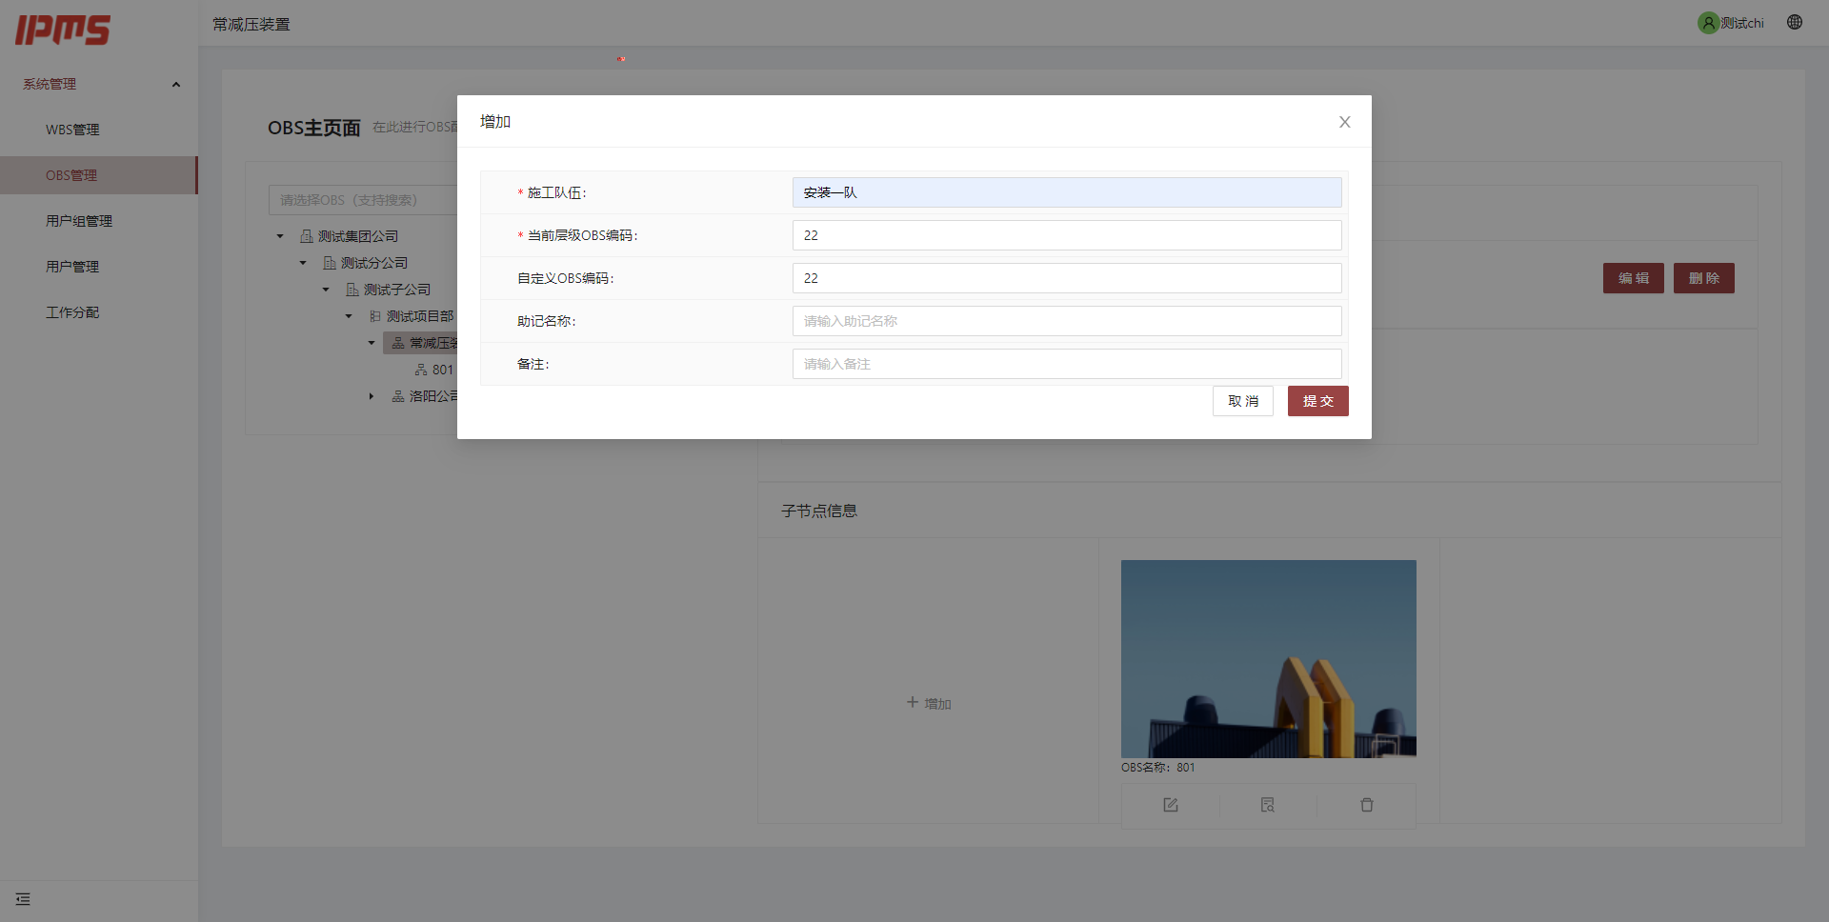
Task: Click the 常减压装置 page title
Action: click(251, 24)
